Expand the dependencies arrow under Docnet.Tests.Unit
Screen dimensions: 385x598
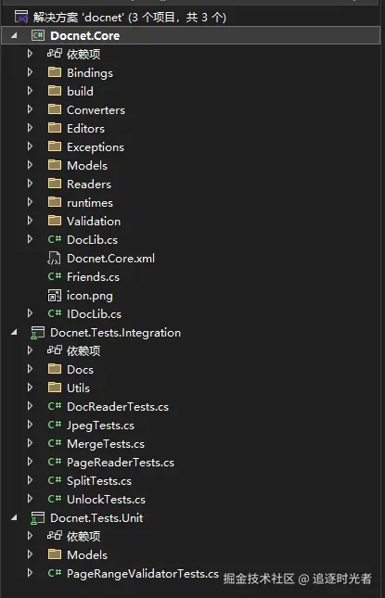[30, 536]
